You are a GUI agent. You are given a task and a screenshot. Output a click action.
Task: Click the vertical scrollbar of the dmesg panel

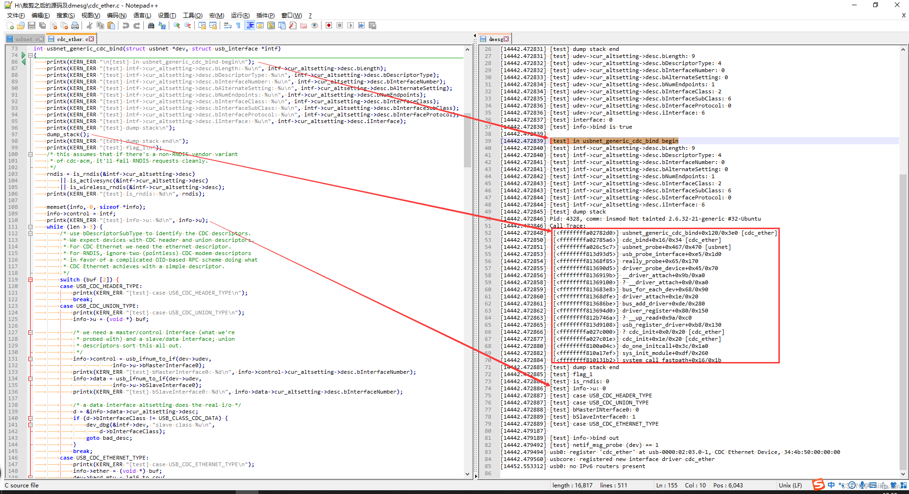(904, 236)
